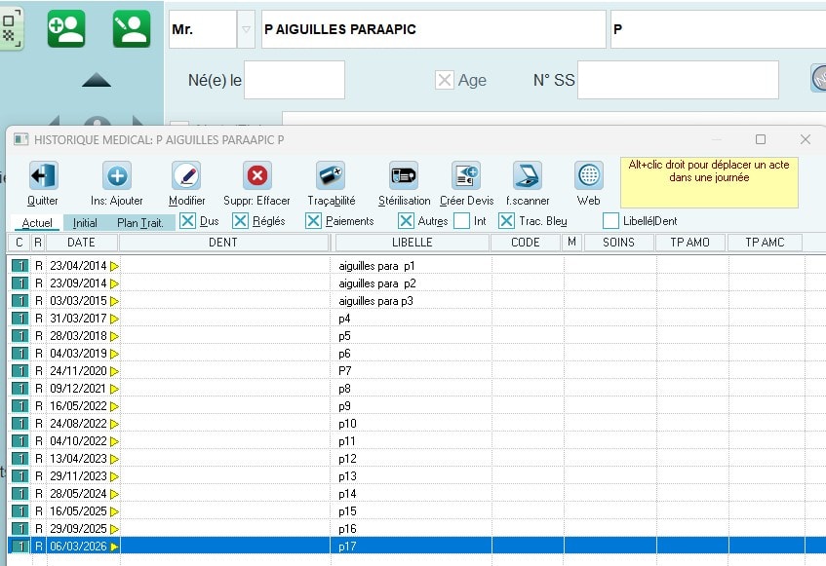This screenshot has width=826, height=566.
Task: Click the Né(e) le date field
Action: 295,80
